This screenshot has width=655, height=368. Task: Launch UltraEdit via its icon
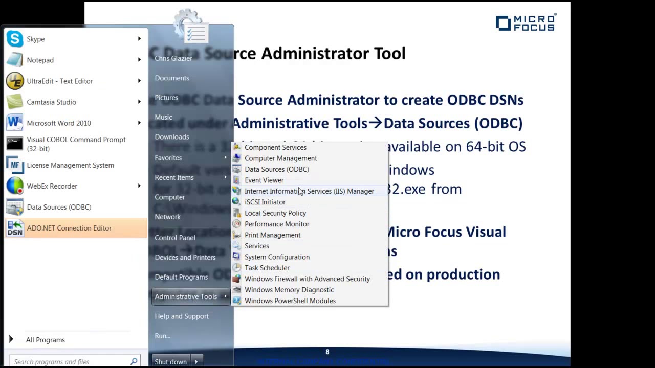point(15,81)
